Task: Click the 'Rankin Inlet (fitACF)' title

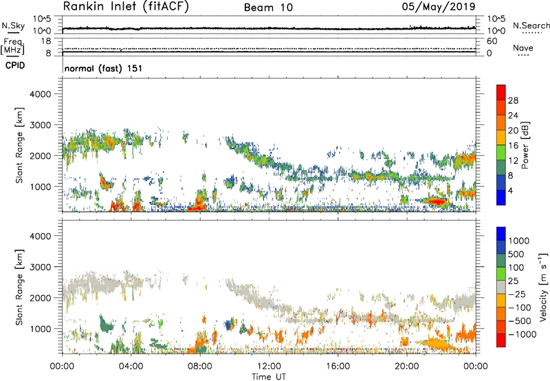Action: coord(126,7)
